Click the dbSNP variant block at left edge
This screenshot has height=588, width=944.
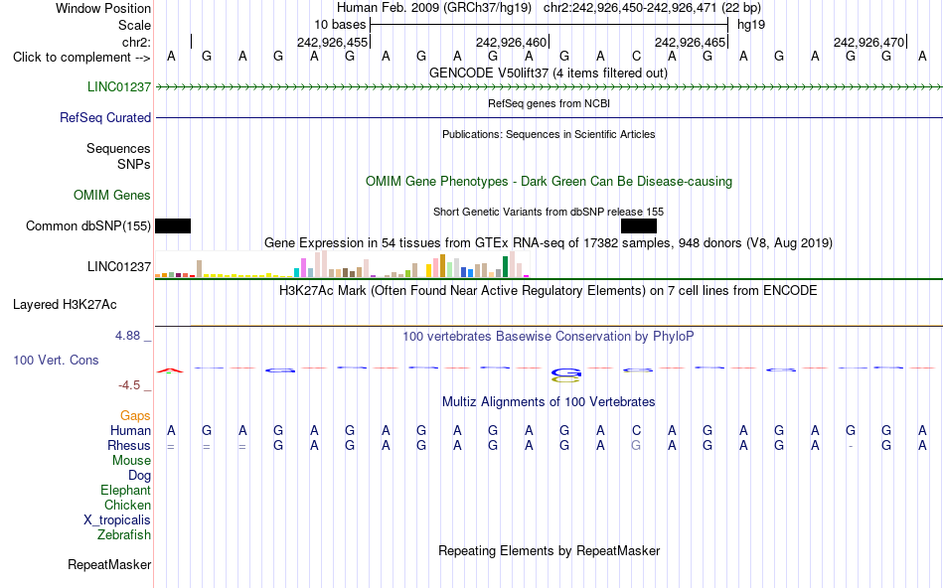pos(173,225)
